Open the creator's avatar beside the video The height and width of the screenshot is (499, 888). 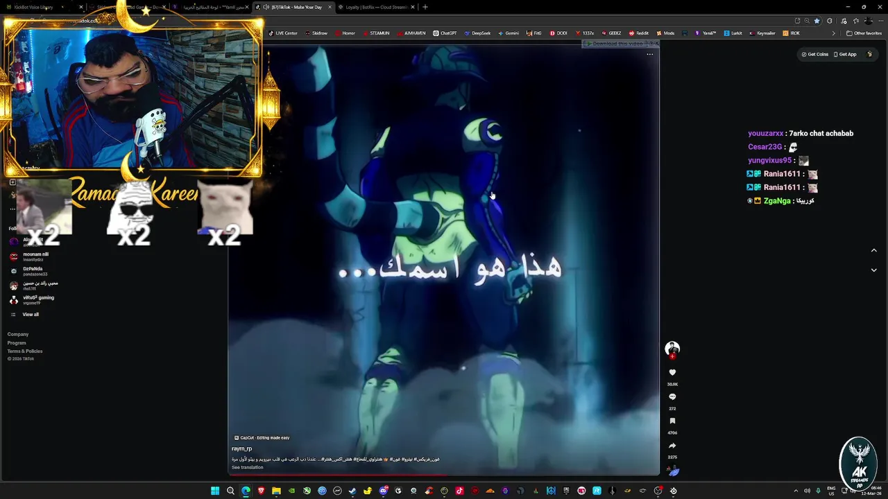click(x=672, y=349)
